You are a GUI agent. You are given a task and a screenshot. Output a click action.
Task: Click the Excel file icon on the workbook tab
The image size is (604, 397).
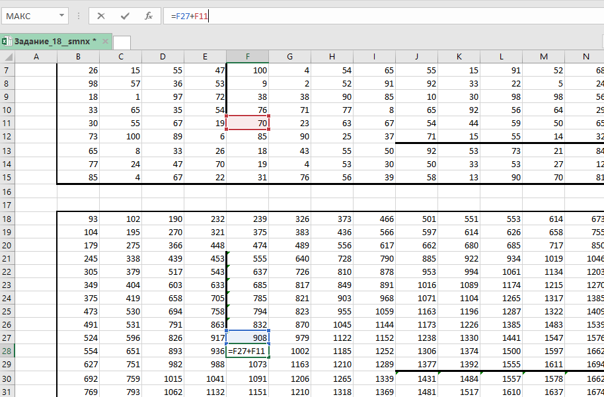[x=6, y=42]
